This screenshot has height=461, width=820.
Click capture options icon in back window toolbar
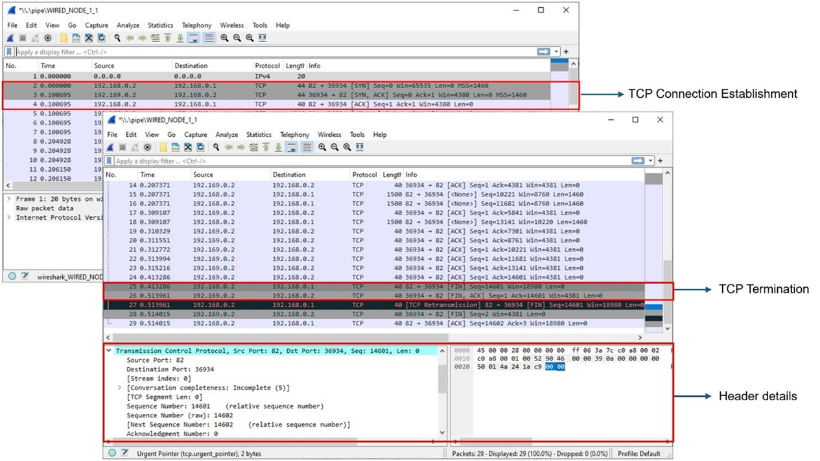[x=48, y=38]
